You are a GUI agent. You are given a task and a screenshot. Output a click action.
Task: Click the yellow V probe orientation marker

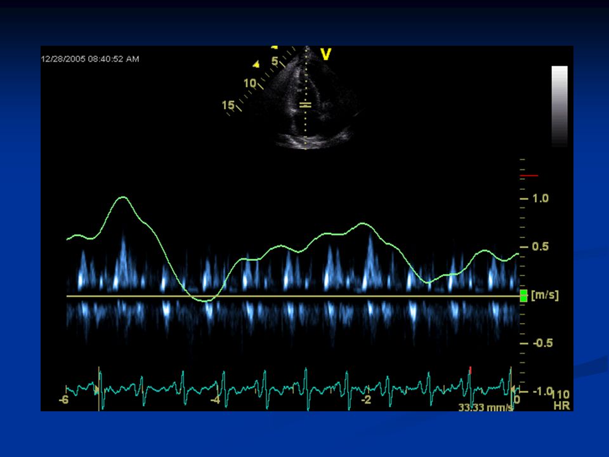pyautogui.click(x=326, y=55)
